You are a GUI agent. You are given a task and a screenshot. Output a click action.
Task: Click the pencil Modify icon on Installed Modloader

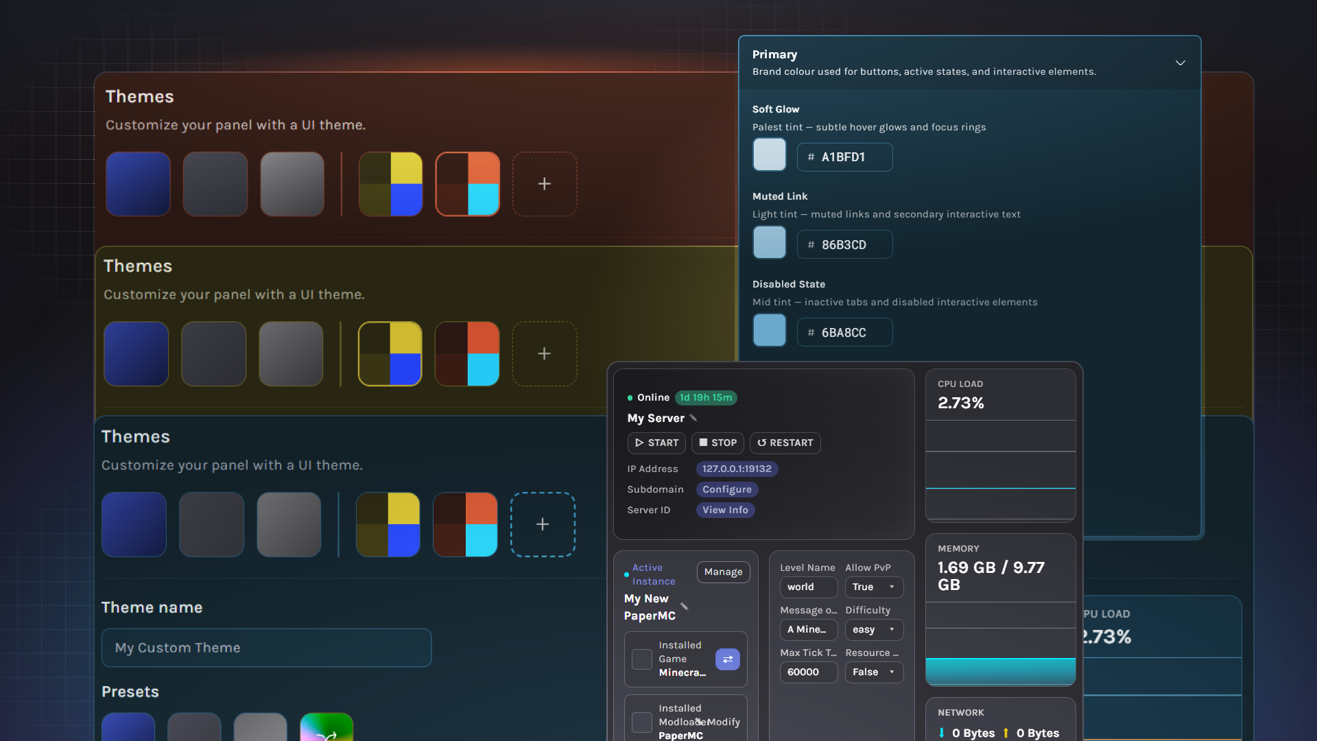click(700, 722)
